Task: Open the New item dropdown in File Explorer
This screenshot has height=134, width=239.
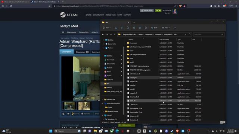Action: (x=106, y=28)
